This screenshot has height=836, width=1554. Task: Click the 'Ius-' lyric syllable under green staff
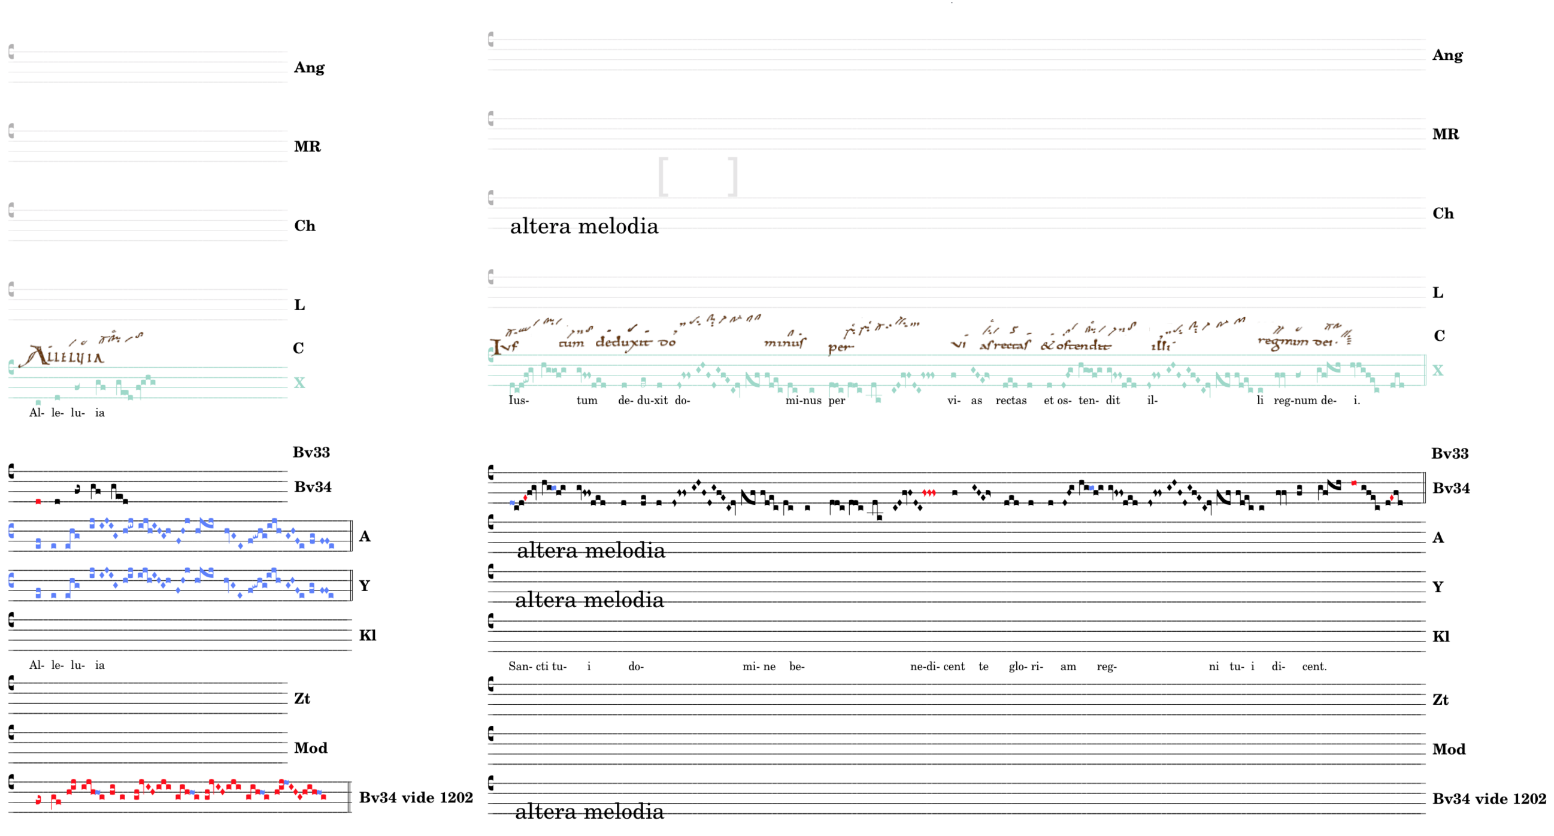(518, 401)
